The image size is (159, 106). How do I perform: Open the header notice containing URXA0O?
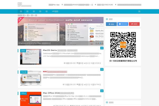(x=78, y=5)
